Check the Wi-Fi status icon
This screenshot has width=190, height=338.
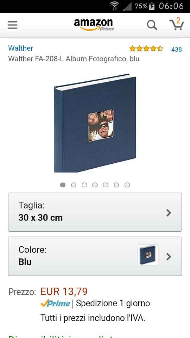pos(115,6)
